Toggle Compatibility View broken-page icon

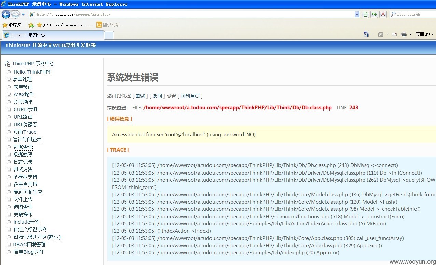(x=366, y=14)
